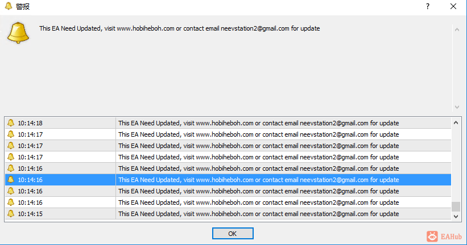Click the message pane's scroll down arrow
The image size is (467, 245).
(x=456, y=107)
